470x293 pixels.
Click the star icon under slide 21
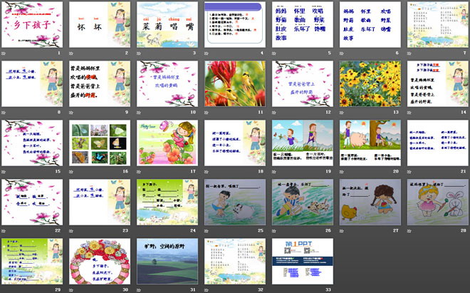(x=410, y=172)
